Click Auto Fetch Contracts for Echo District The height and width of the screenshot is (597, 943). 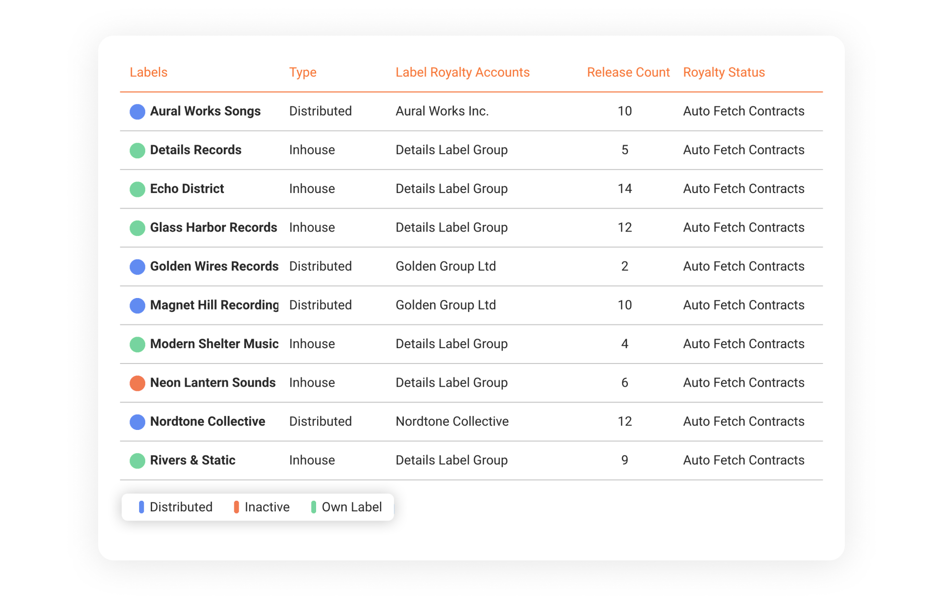[743, 189]
